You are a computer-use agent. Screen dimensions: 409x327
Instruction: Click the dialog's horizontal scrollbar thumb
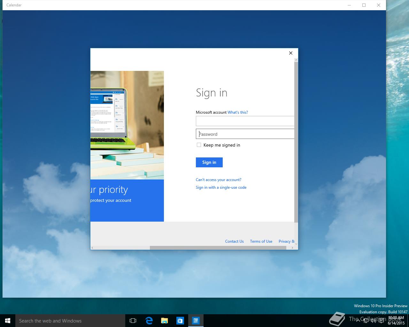pyautogui.click(x=218, y=248)
